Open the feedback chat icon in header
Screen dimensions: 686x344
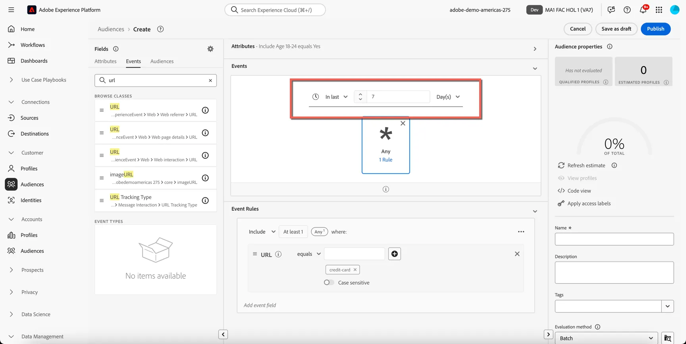coord(611,10)
